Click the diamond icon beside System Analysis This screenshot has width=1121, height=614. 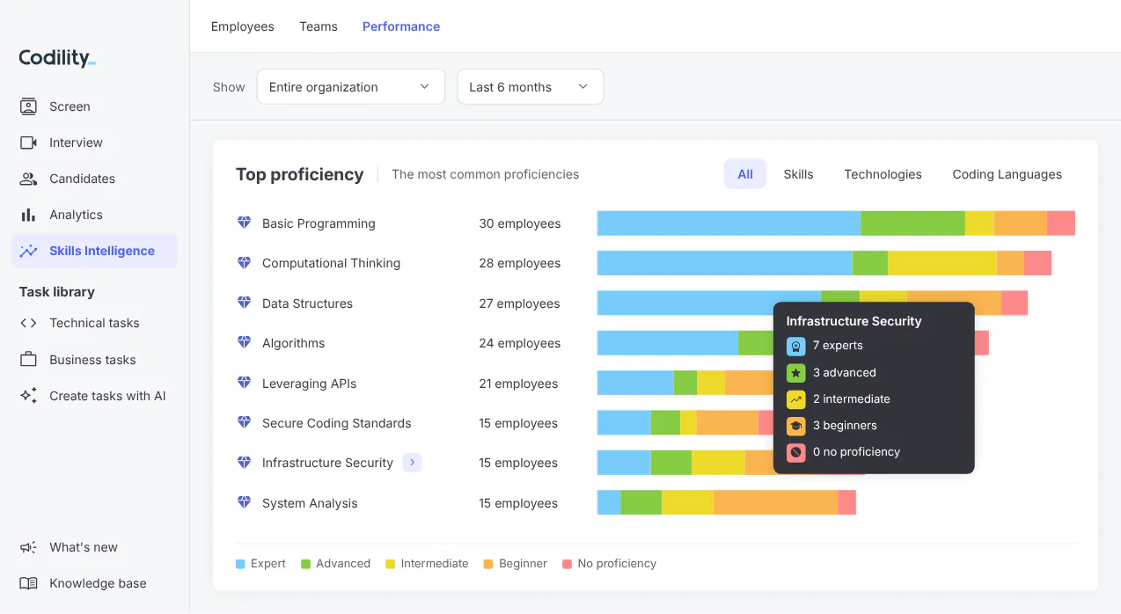pyautogui.click(x=245, y=502)
